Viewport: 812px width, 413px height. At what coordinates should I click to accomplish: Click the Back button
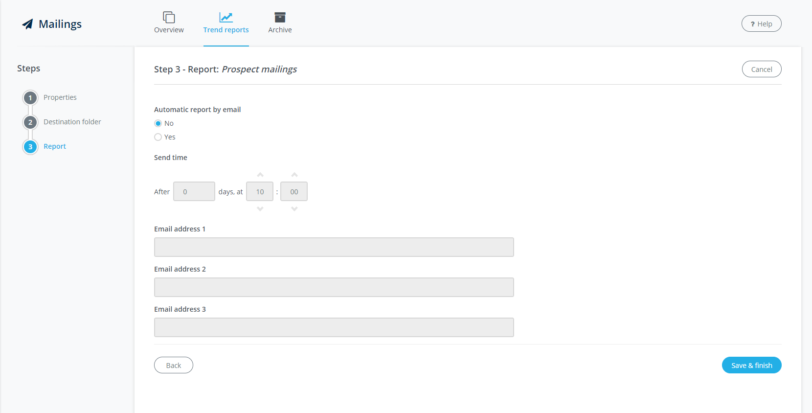(174, 365)
